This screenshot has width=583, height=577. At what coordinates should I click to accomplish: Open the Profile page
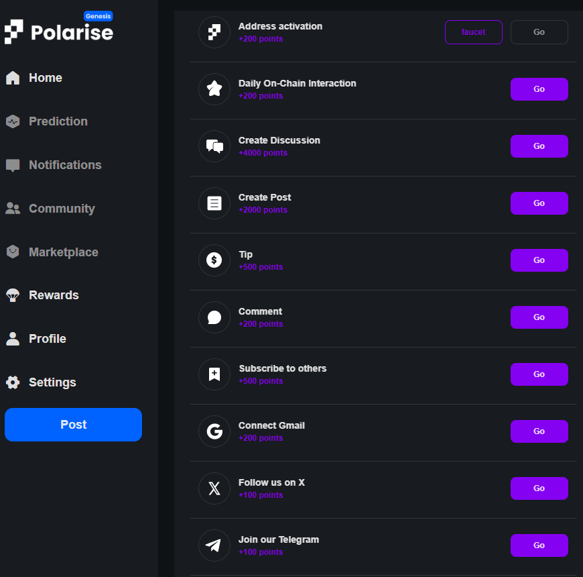tap(48, 339)
